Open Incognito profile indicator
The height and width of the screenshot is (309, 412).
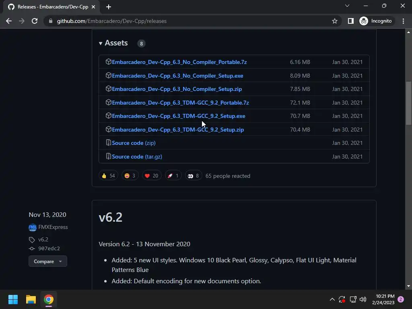click(x=376, y=21)
